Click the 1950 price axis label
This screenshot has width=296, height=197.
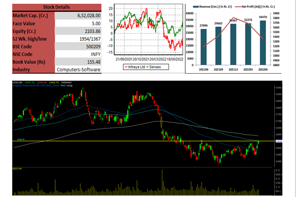pyautogui.click(x=279, y=88)
